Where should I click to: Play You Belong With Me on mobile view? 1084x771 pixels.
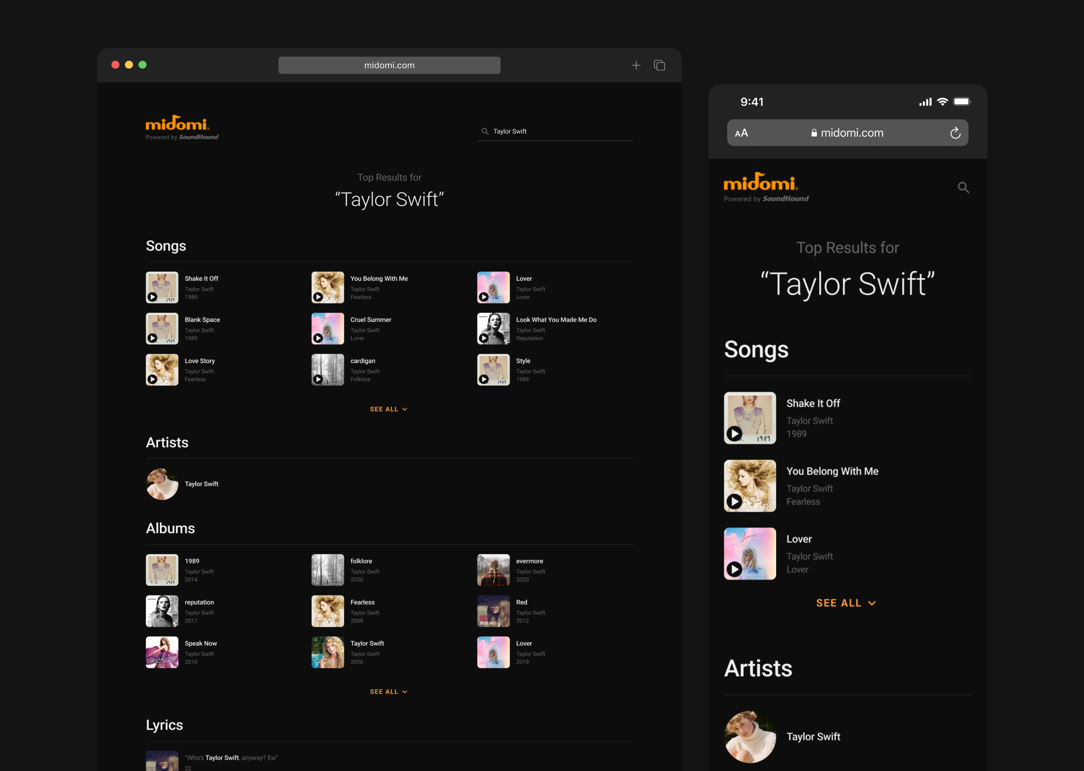point(734,501)
